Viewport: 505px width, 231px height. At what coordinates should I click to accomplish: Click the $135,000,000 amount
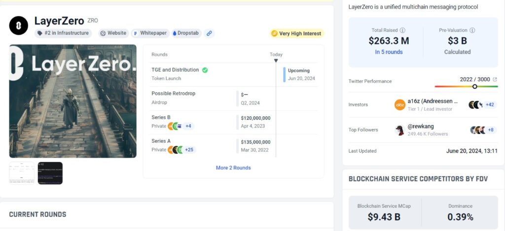[x=256, y=142]
